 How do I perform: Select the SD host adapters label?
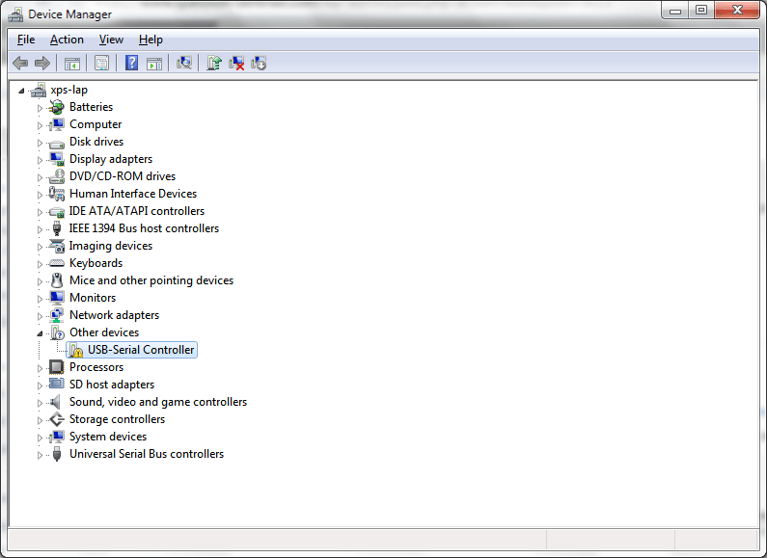[112, 385]
